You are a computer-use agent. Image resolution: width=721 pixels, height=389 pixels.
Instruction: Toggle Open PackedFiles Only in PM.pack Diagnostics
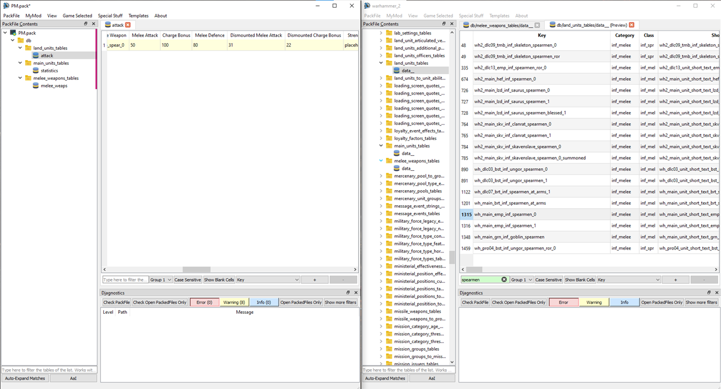[x=301, y=302]
